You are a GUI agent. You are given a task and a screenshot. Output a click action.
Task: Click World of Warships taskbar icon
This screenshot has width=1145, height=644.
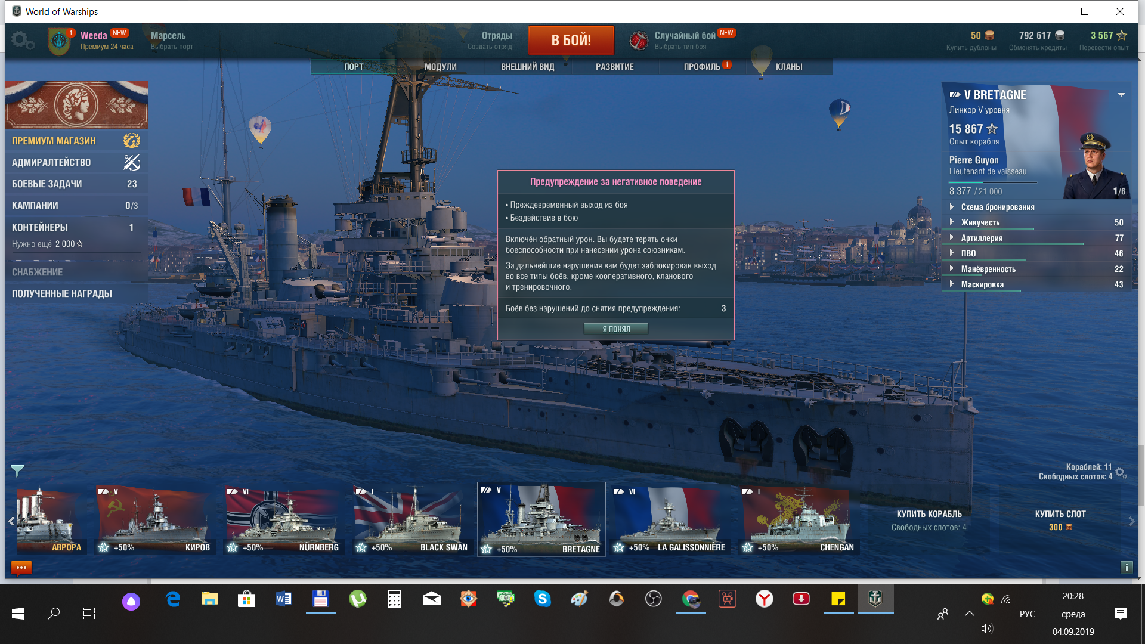click(x=875, y=599)
